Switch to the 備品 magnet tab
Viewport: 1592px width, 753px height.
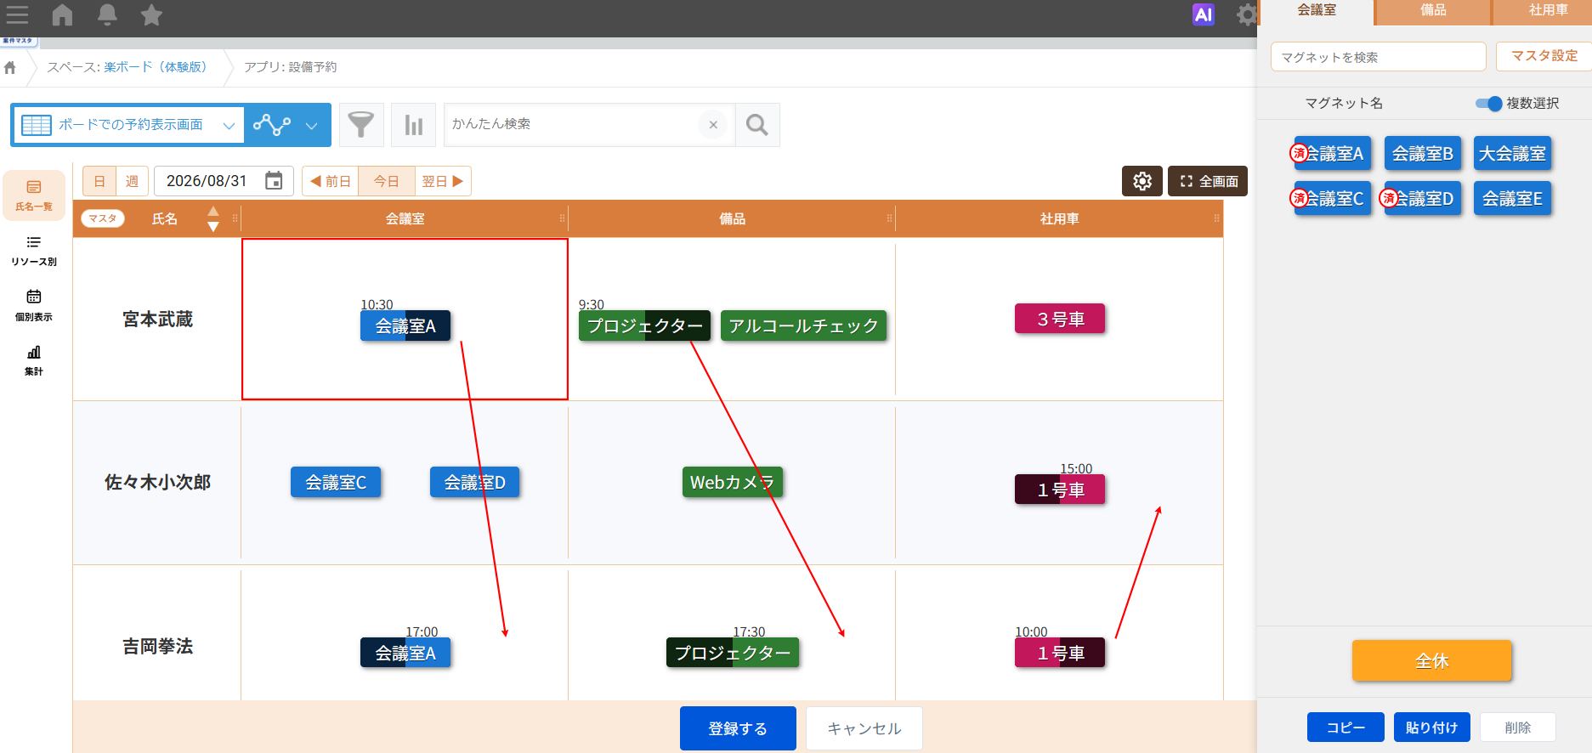(x=1433, y=11)
